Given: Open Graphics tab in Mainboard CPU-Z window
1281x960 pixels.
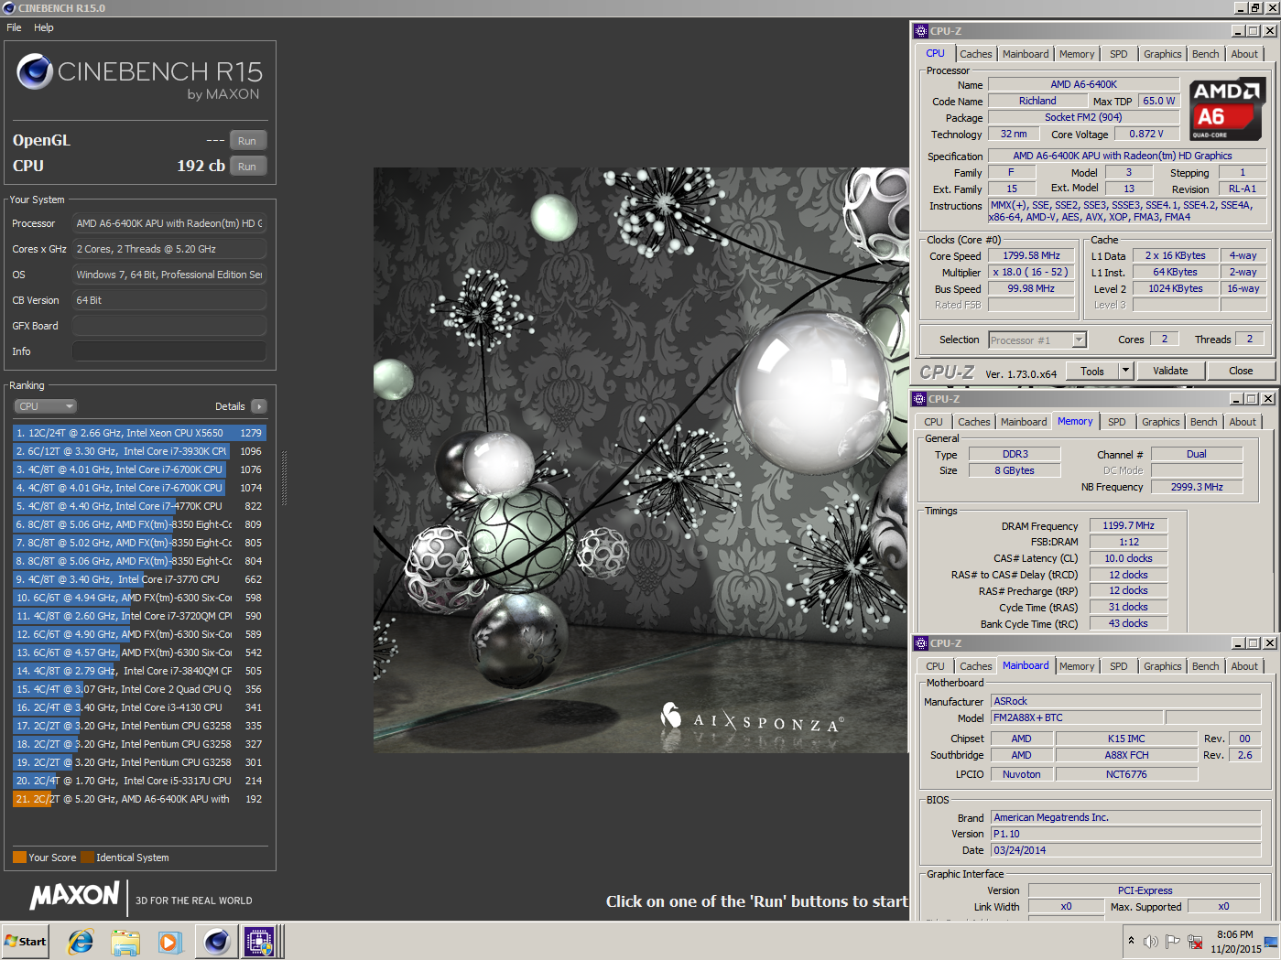Looking at the screenshot, I should [1162, 666].
